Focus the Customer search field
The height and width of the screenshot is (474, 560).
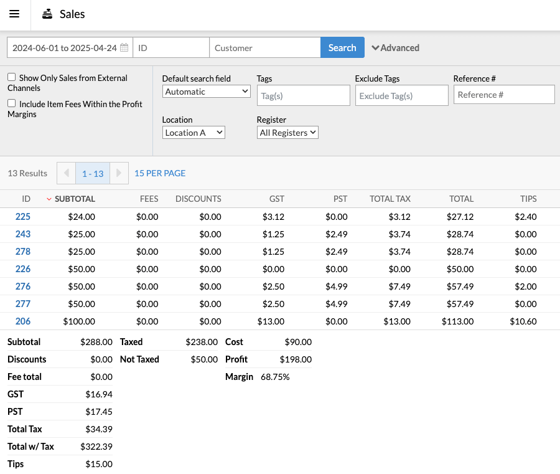[265, 47]
